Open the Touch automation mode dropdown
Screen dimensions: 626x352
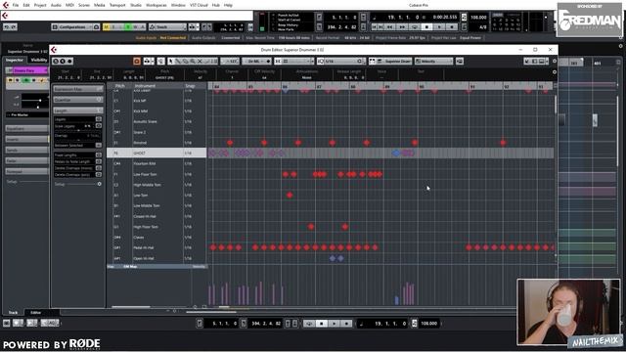167,27
